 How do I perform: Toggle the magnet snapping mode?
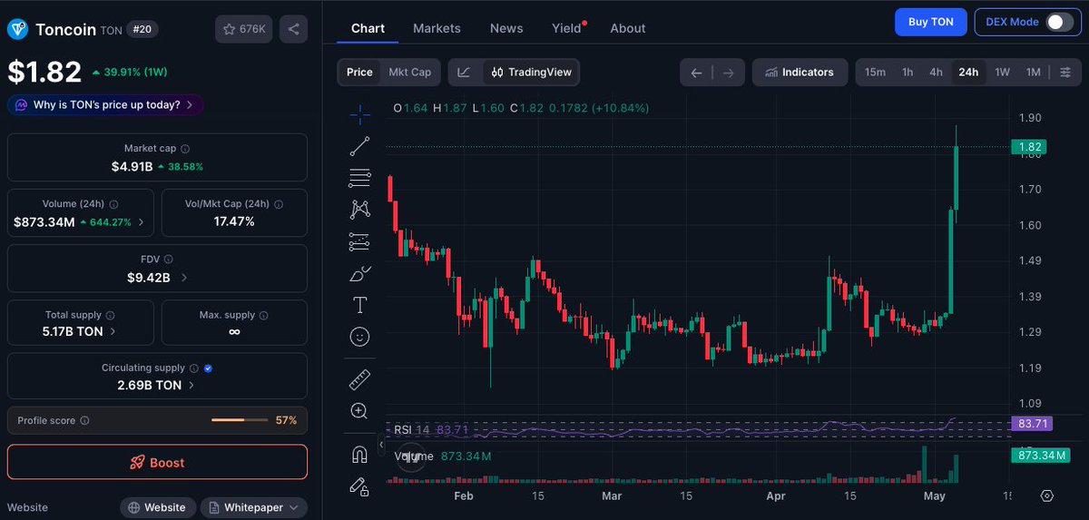click(359, 454)
